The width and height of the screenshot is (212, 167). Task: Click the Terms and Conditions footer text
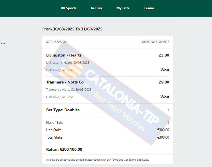click(98, 160)
